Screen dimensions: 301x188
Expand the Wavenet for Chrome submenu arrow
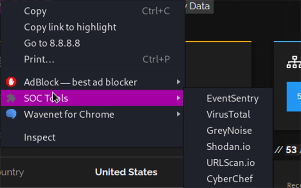(x=179, y=114)
